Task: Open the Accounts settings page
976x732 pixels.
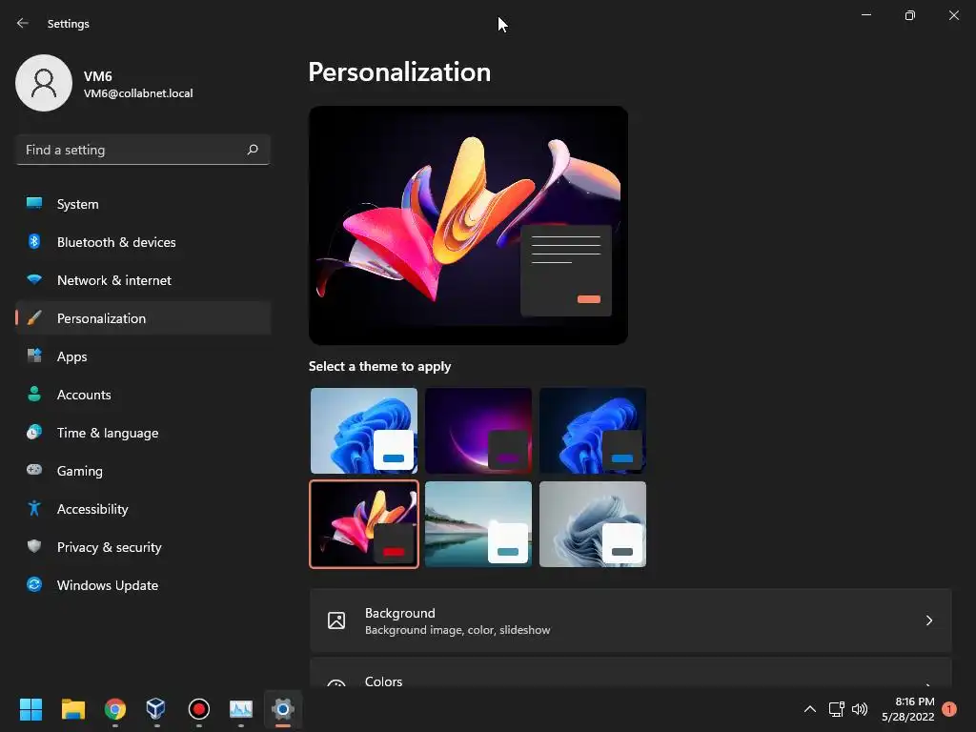Action: point(143,394)
